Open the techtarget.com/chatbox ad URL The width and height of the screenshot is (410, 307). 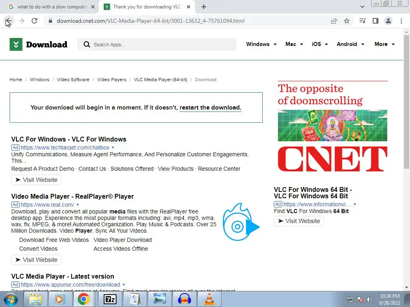pyautogui.click(x=65, y=148)
